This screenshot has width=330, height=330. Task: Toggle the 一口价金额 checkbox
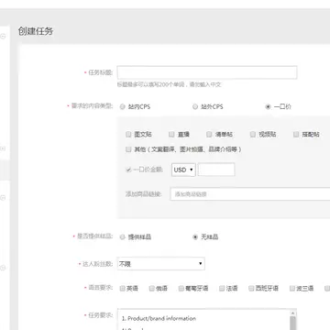(x=128, y=170)
